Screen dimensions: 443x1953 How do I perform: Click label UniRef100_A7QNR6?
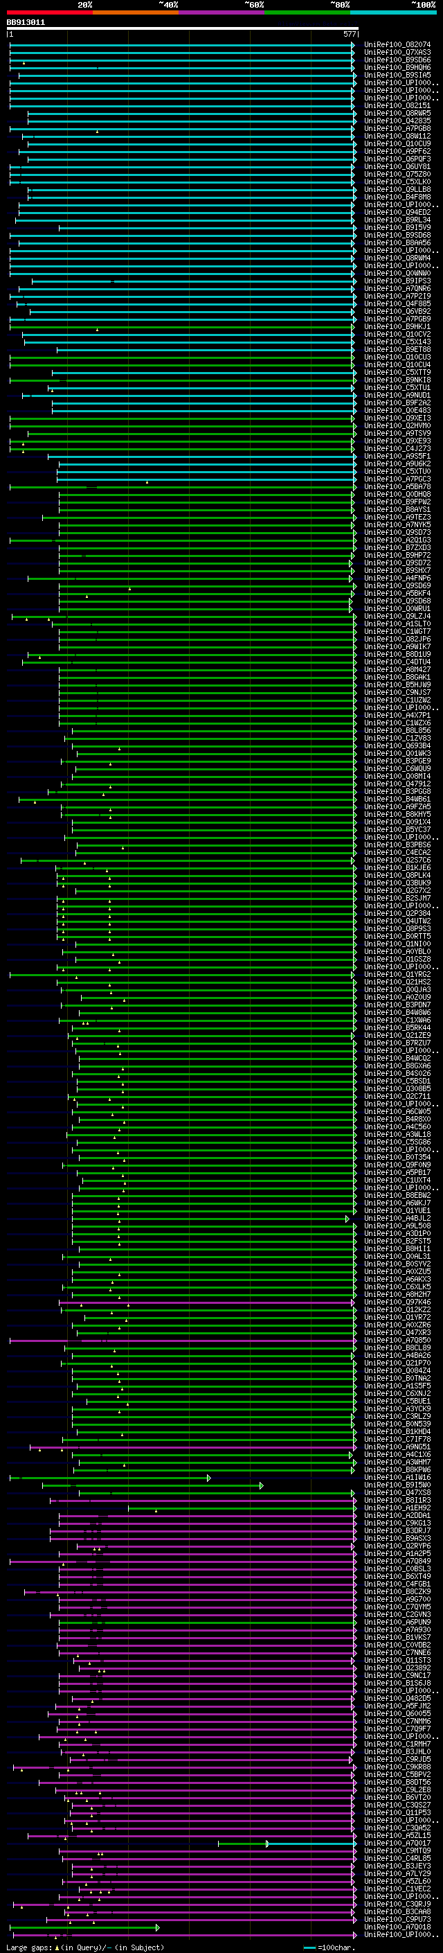[397, 289]
